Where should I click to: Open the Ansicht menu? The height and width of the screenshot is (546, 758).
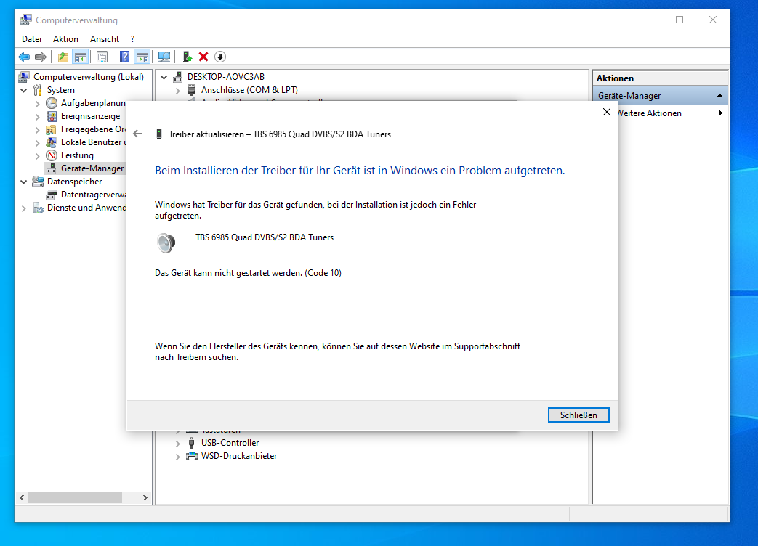coord(105,39)
